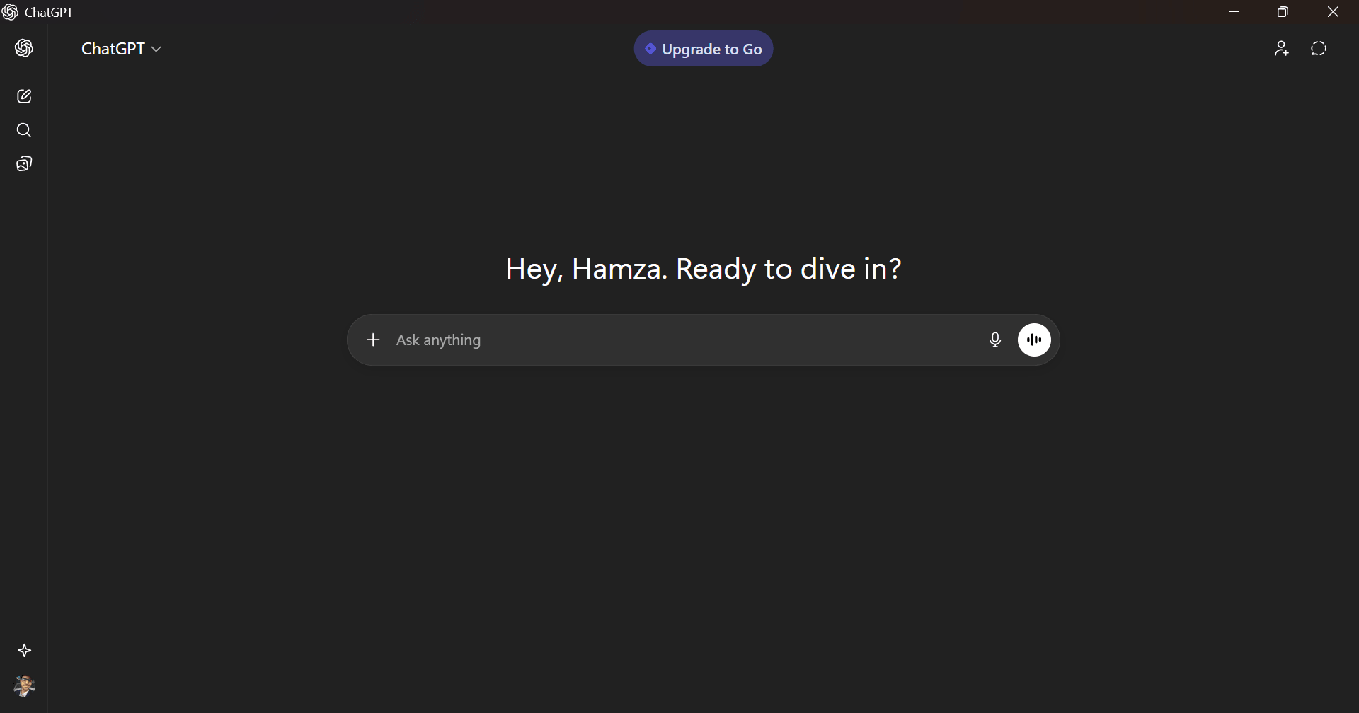Click the ChatGPT logo above the sidebar

[24, 48]
